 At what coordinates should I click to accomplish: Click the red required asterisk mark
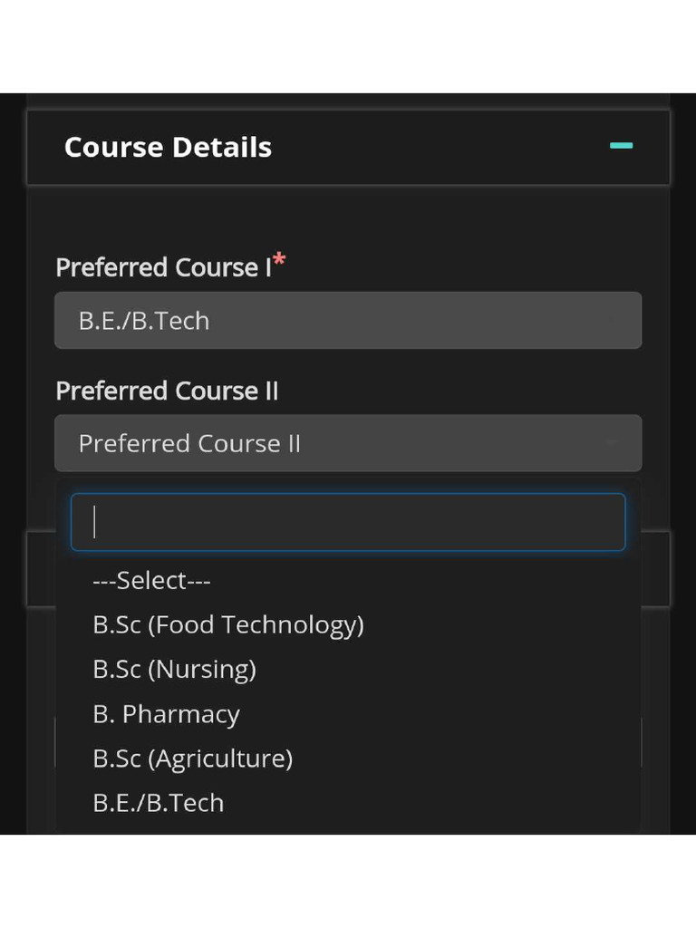[280, 261]
